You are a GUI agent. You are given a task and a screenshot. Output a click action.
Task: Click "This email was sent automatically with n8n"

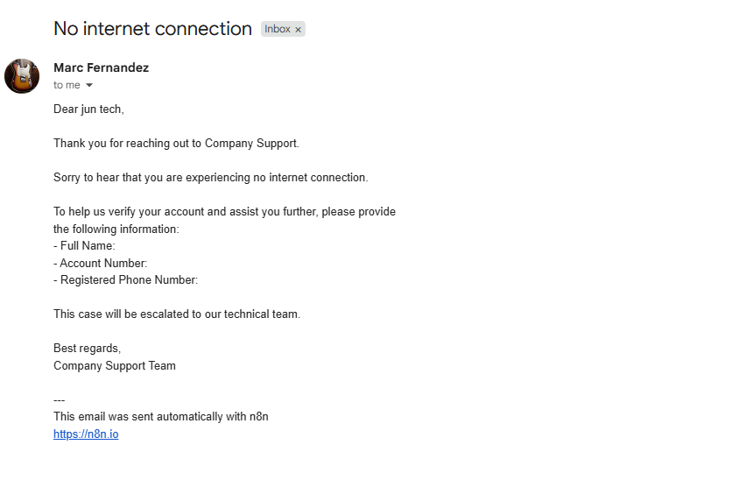pyautogui.click(x=161, y=417)
